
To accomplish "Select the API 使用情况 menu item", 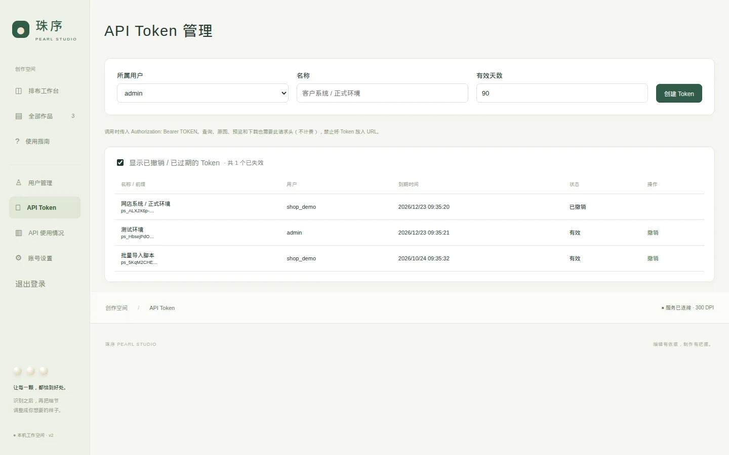I will coord(45,233).
